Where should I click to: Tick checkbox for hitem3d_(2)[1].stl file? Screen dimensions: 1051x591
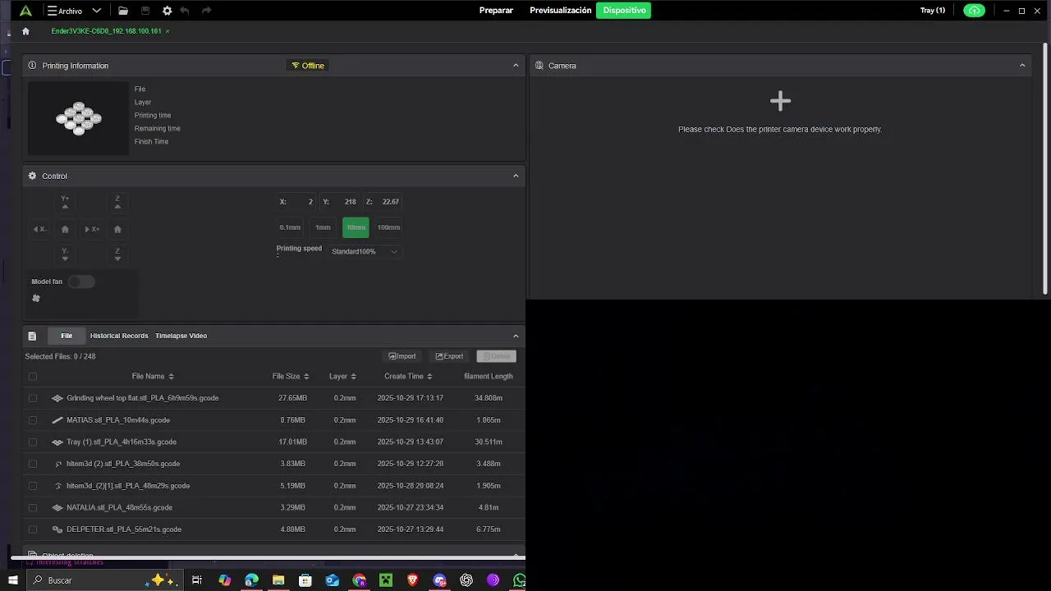(x=33, y=486)
